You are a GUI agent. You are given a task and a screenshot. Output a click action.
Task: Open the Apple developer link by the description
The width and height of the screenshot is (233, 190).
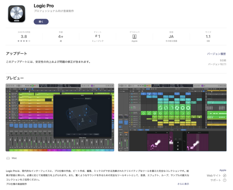coord(223,170)
